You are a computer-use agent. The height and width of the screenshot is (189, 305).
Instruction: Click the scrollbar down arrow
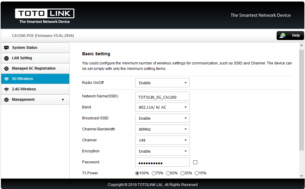click(302, 176)
